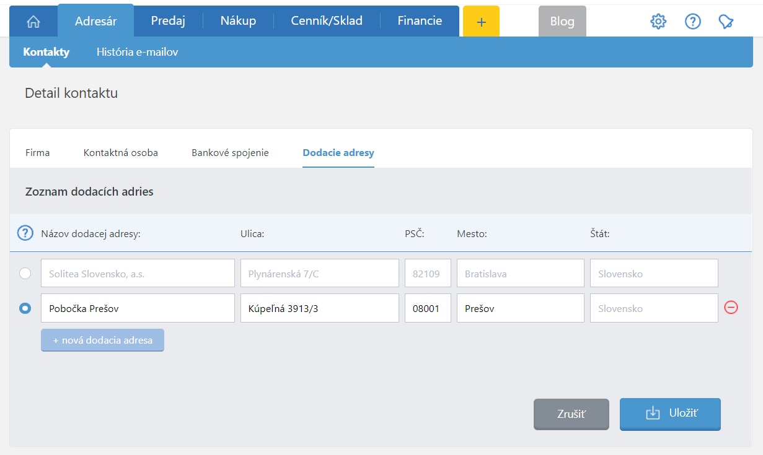763x455 pixels.
Task: Open the Predaj menu
Action: pos(168,21)
